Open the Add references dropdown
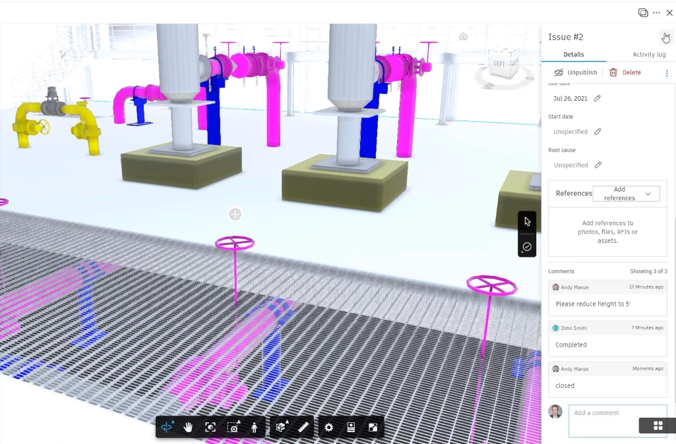676x444 pixels. (626, 194)
